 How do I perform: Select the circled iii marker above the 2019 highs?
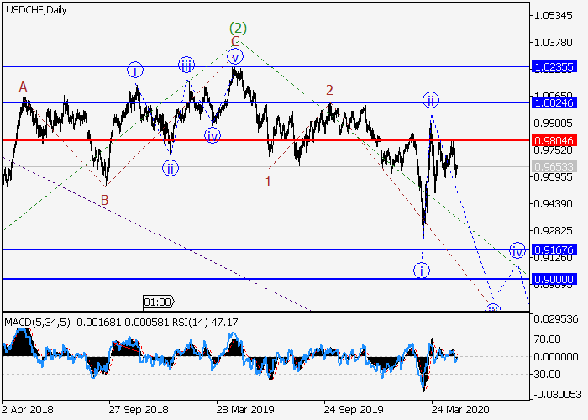[x=186, y=65]
